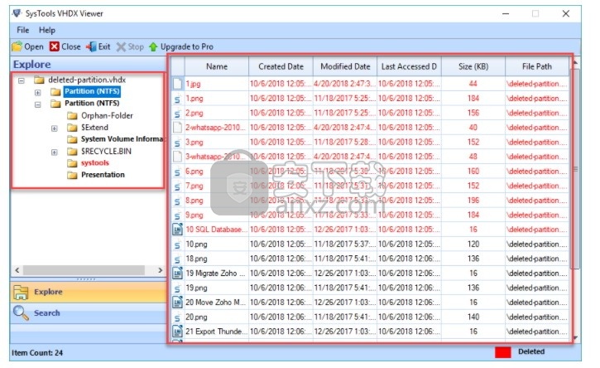This screenshot has height=368, width=600.
Task: Sort by the Size (KB) column
Action: (473, 66)
